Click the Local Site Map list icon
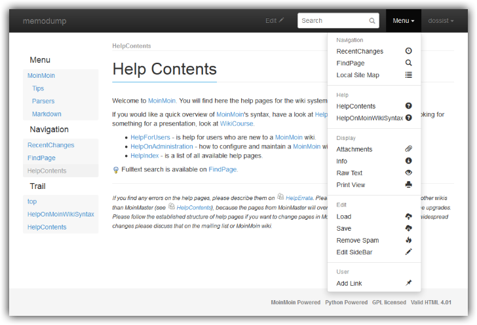This screenshot has height=325, width=477. (x=408, y=75)
